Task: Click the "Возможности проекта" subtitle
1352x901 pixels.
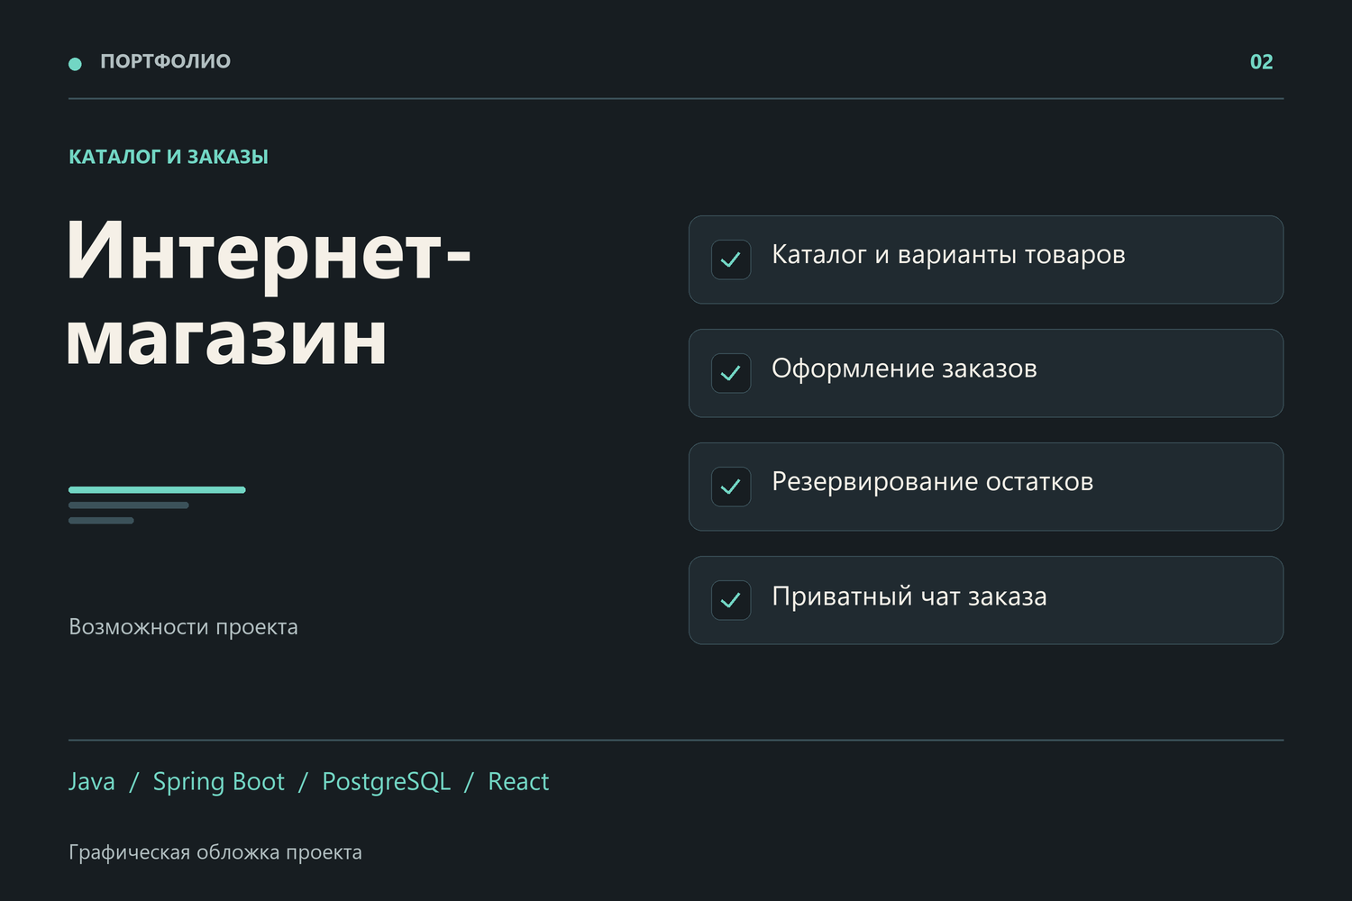Action: [x=183, y=627]
